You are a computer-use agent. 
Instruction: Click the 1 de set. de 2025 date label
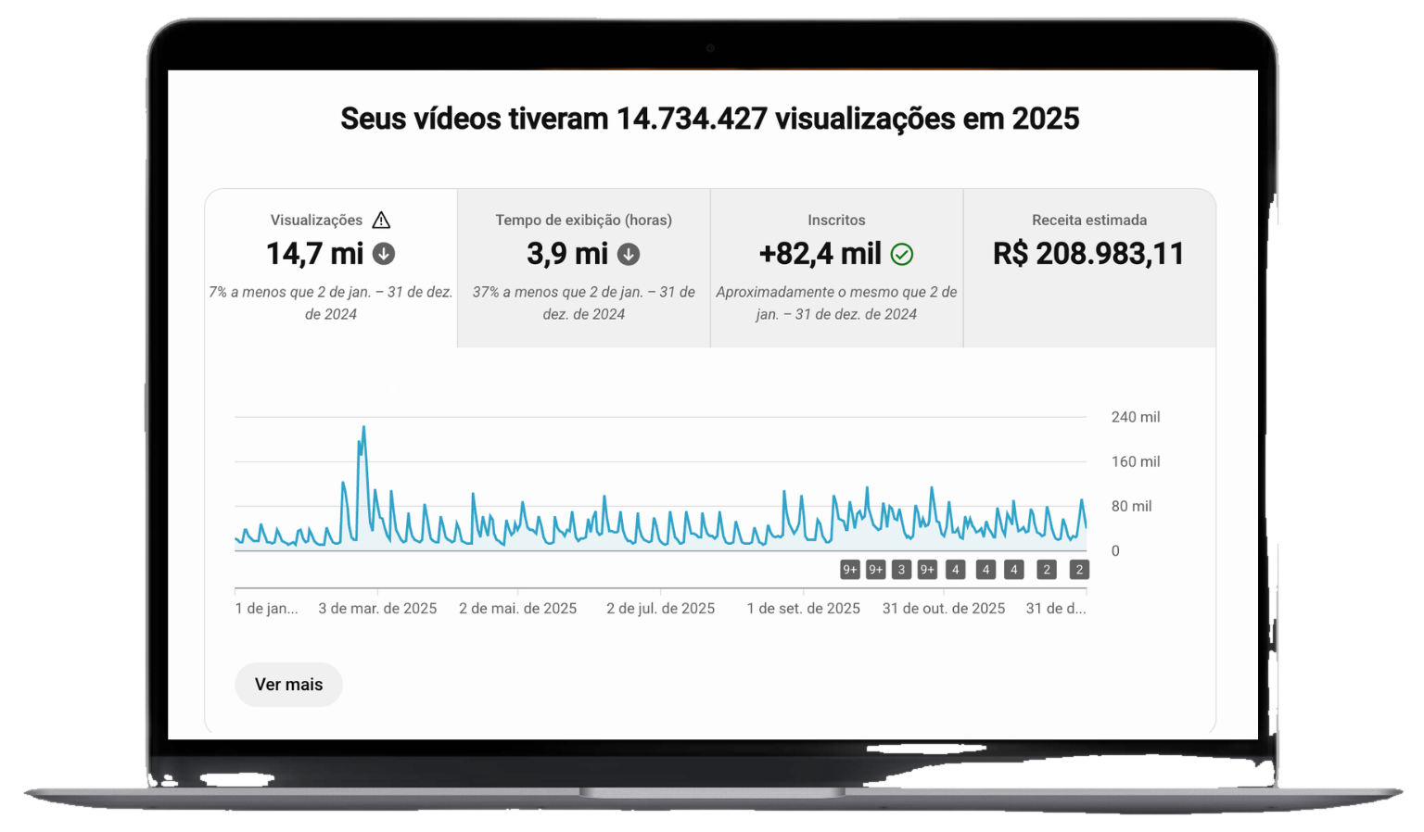(x=803, y=609)
